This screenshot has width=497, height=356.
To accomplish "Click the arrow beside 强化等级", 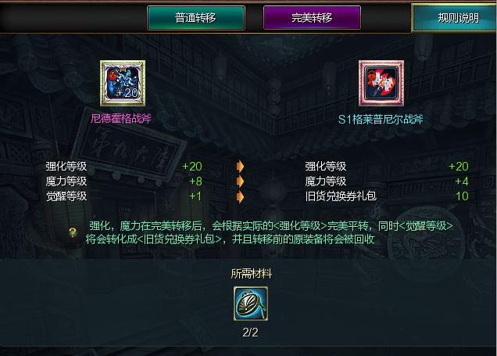I will tap(240, 166).
